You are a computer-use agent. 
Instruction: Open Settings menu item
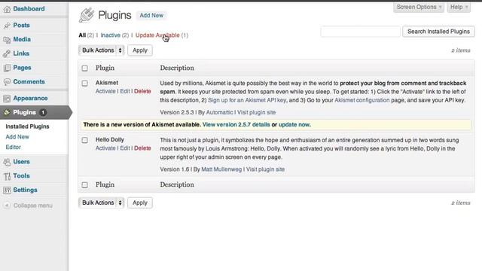tap(25, 190)
